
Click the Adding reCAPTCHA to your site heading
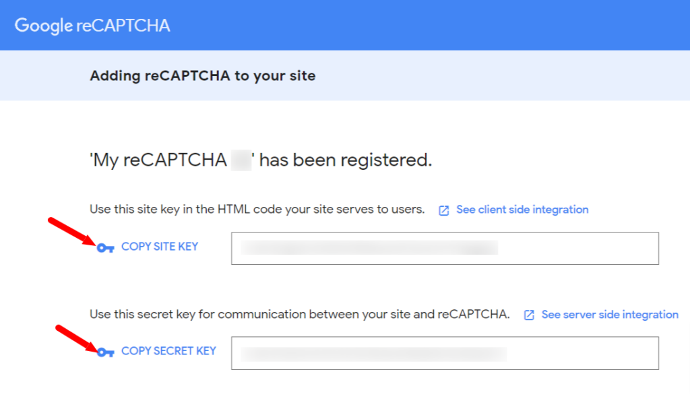click(203, 75)
